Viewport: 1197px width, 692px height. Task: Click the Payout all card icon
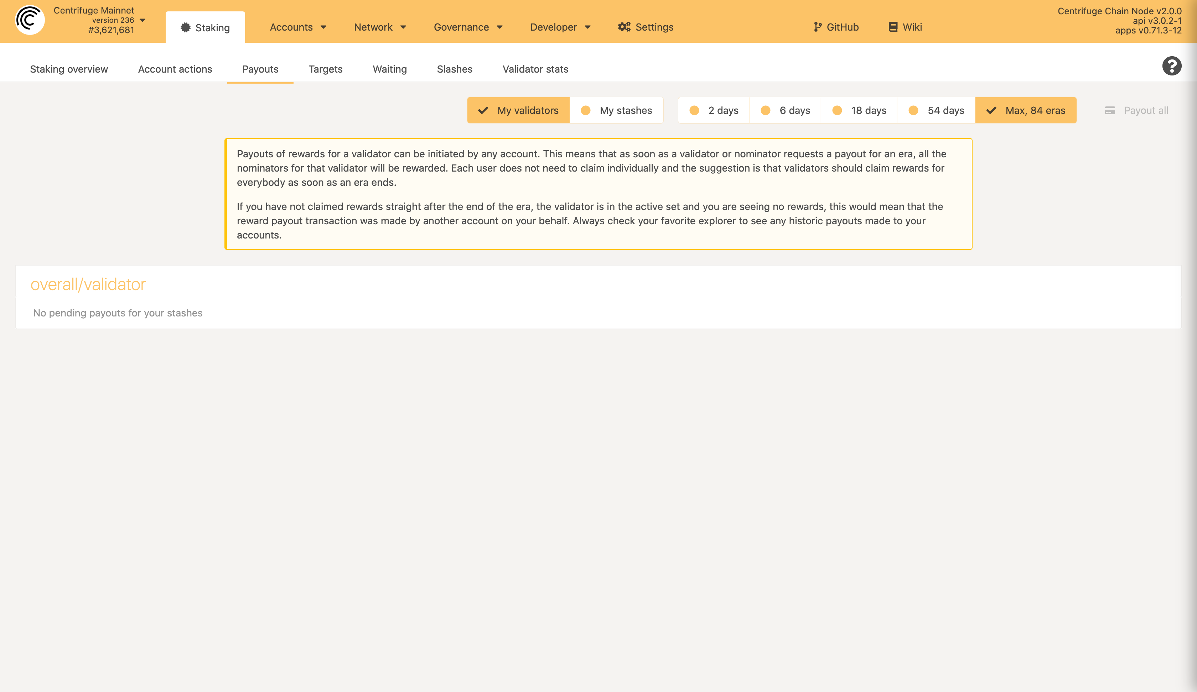tap(1110, 111)
